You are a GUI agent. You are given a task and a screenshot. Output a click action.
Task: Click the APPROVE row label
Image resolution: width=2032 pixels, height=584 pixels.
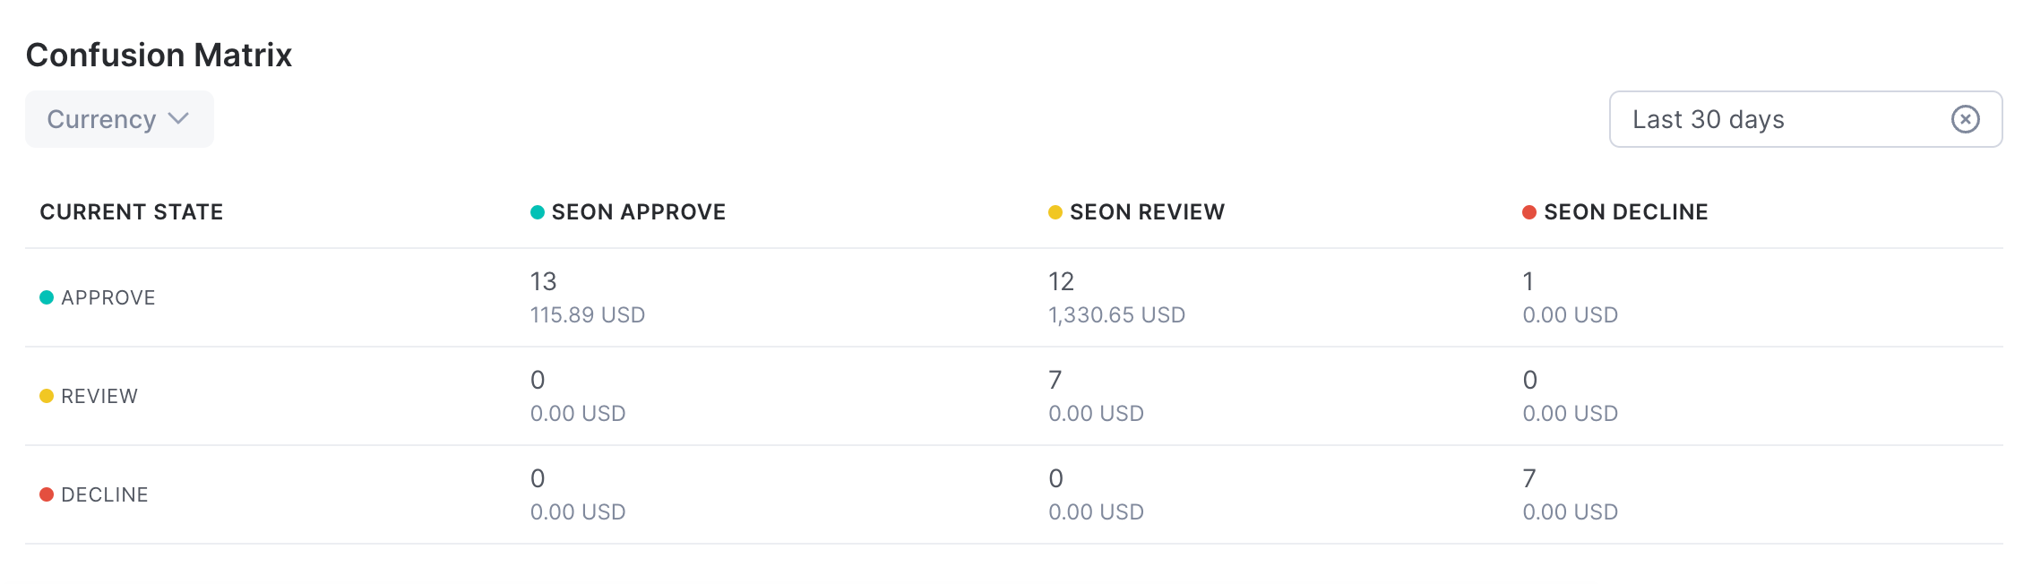(x=108, y=297)
